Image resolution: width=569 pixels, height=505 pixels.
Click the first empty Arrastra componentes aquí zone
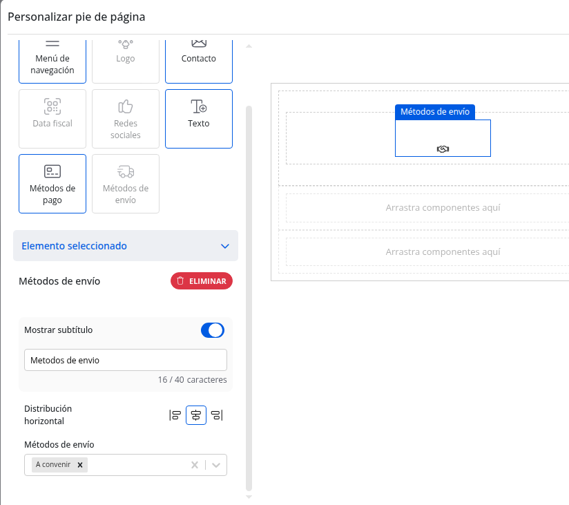[x=443, y=207]
